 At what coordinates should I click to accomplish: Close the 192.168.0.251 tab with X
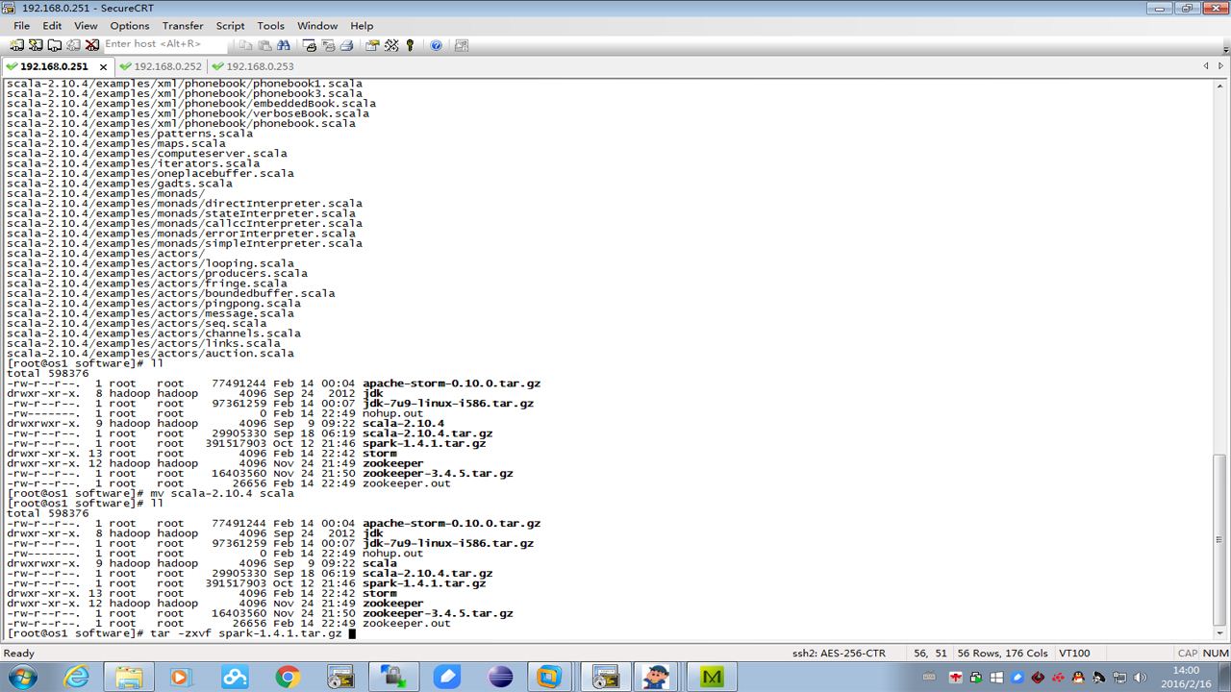[x=102, y=67]
